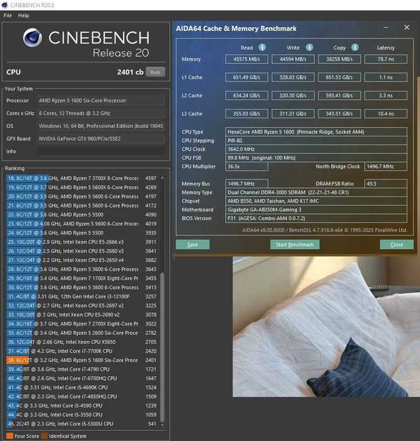Run the CPU benchmark
The image size is (420, 441).
(155, 73)
